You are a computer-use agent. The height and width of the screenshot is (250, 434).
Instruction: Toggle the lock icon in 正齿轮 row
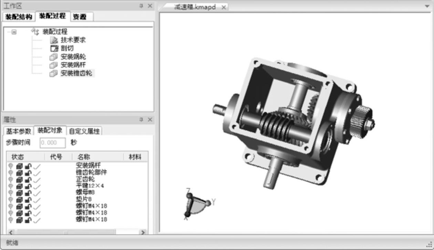click(x=28, y=179)
